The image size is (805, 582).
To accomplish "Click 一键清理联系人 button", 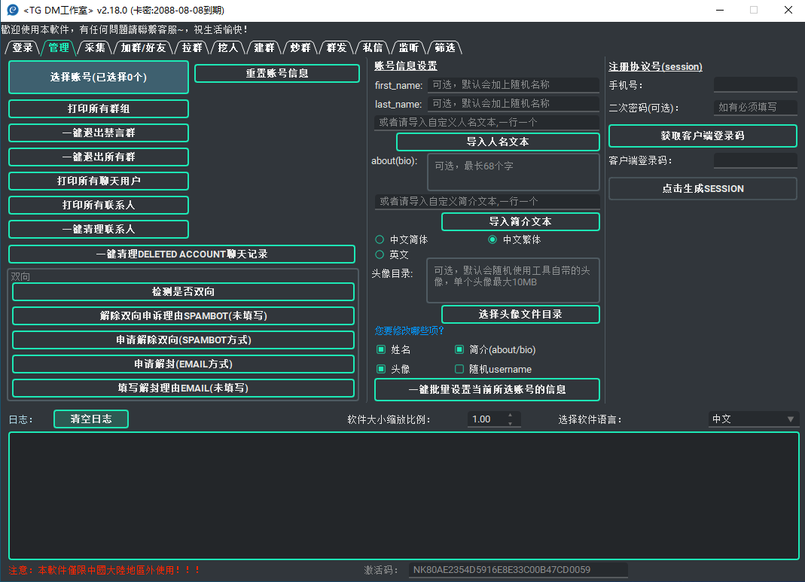I will click(99, 230).
